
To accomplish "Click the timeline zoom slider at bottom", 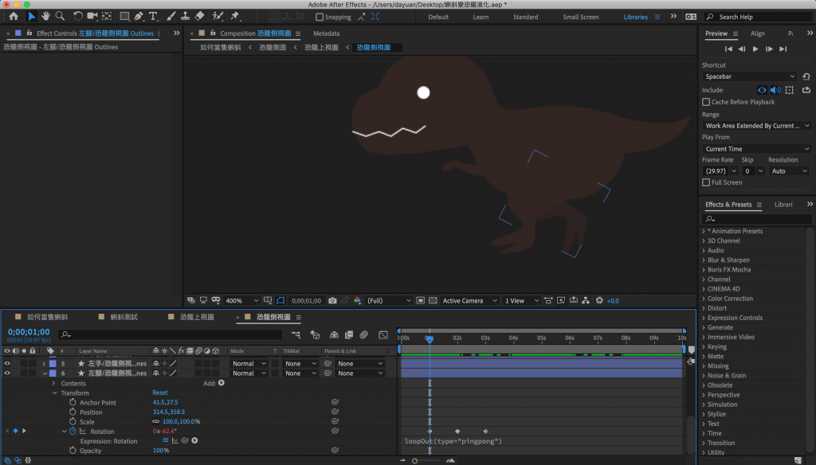I will tap(415, 460).
